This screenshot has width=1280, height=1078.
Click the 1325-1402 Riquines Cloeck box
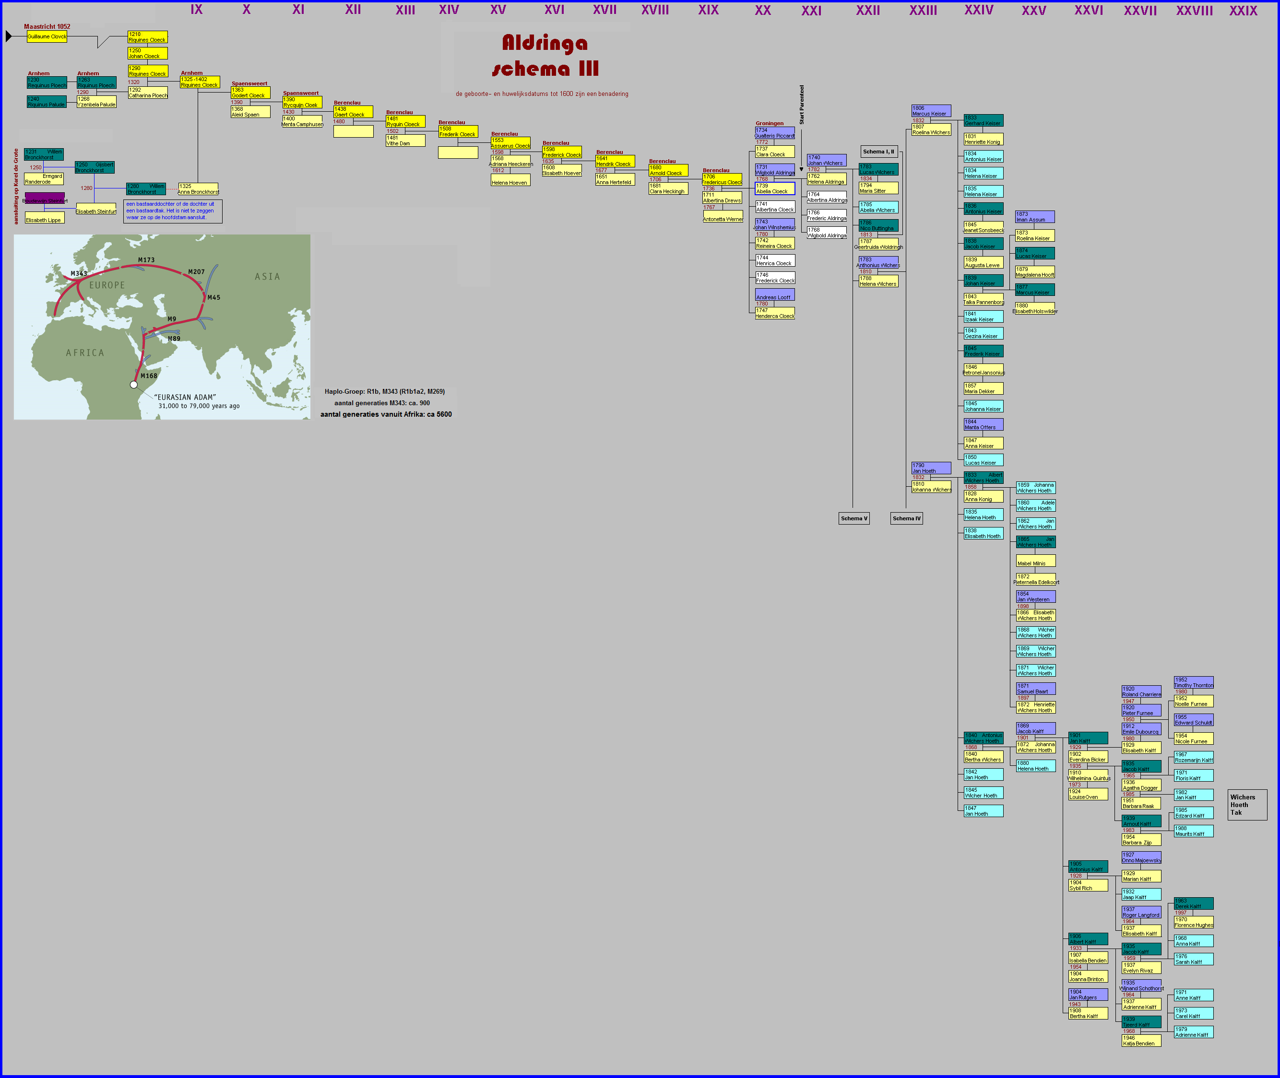coord(199,82)
